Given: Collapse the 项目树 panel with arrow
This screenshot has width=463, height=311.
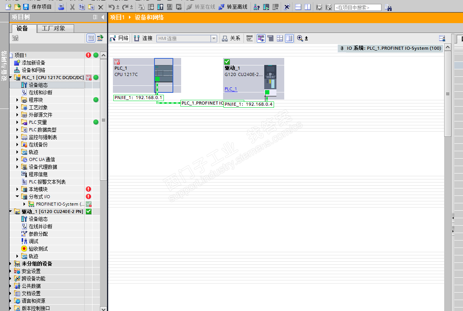Looking at the screenshot, I should pyautogui.click(x=103, y=17).
